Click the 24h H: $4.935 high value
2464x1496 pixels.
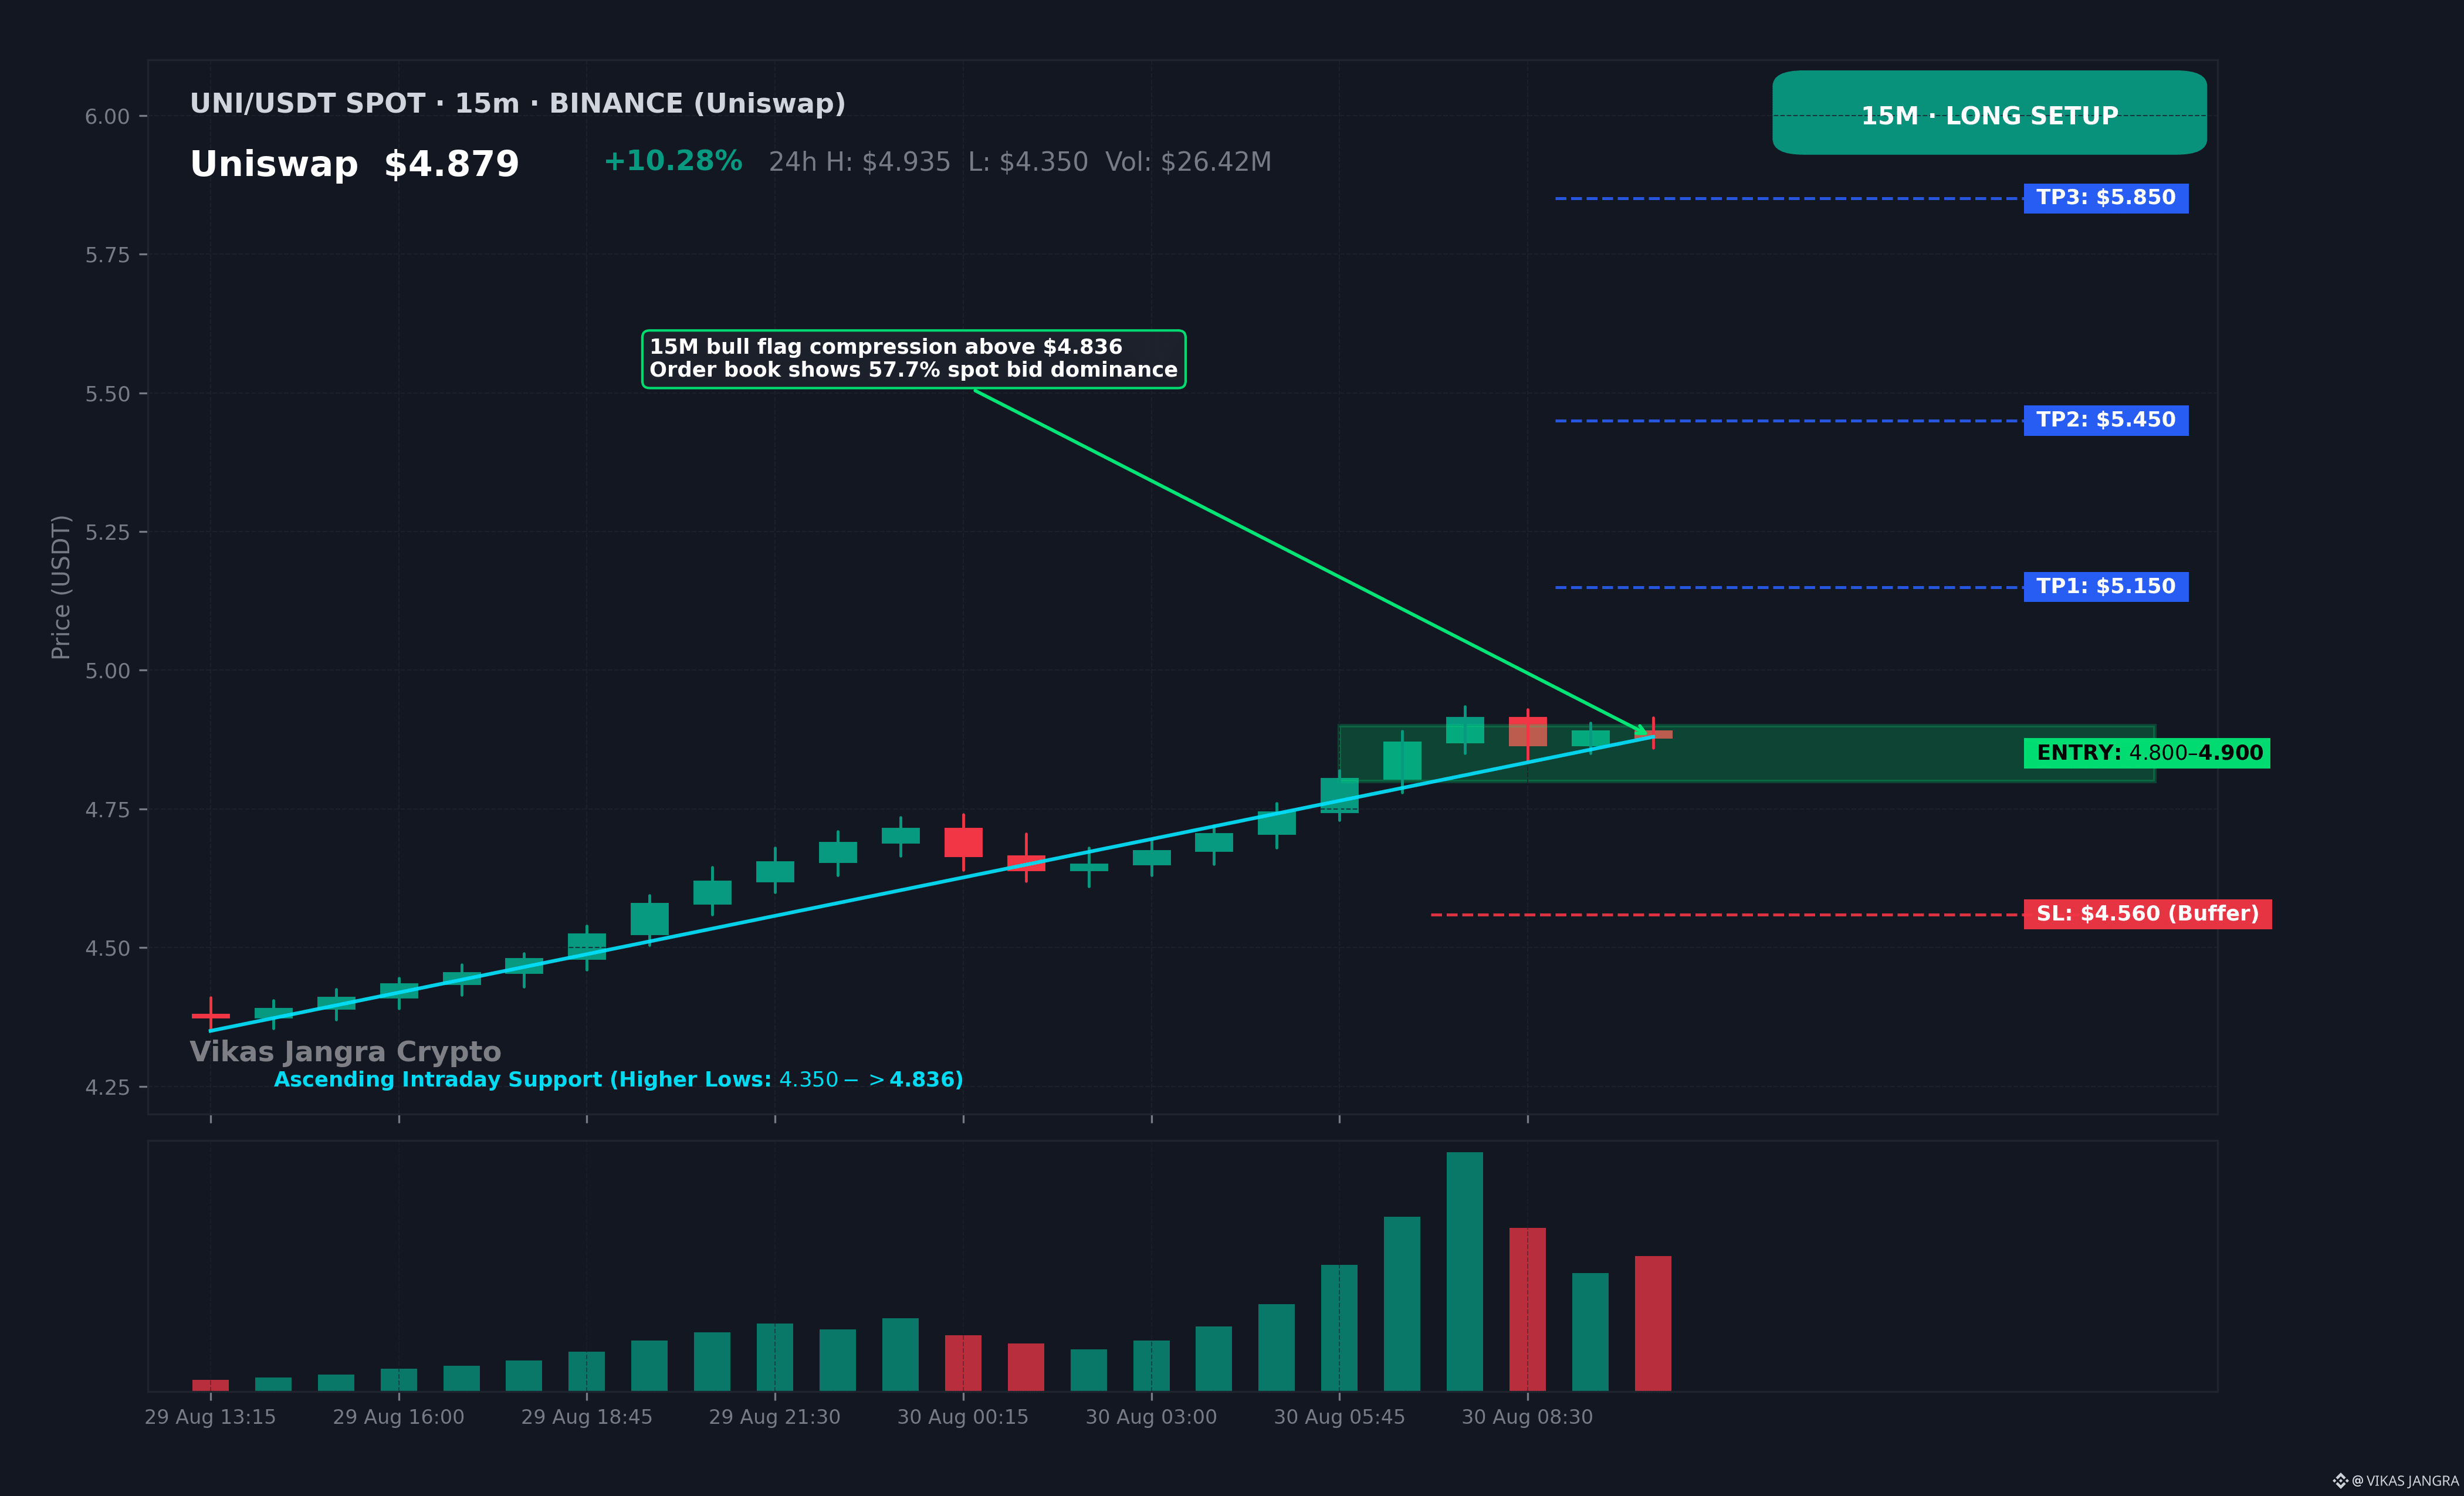pyautogui.click(x=859, y=162)
